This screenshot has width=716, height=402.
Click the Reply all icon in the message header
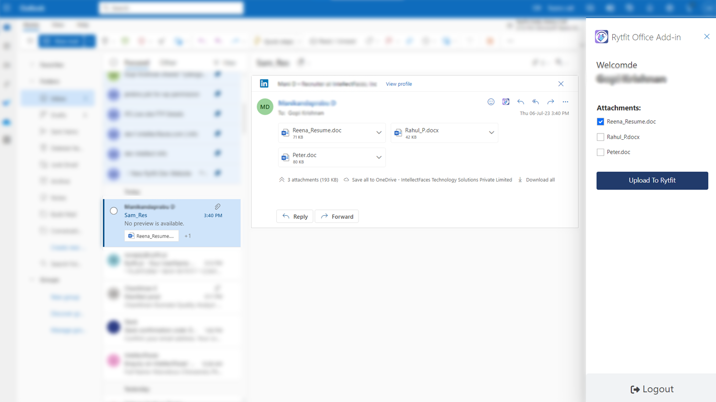pyautogui.click(x=536, y=102)
